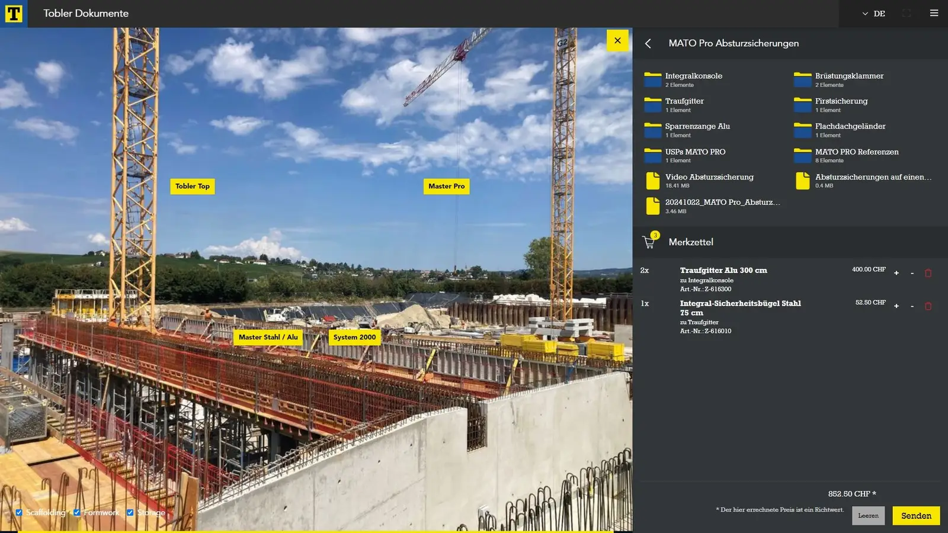Decrease quantity of Traufgitter Alu 300 cm
Screen dimensions: 948x533
click(x=912, y=273)
